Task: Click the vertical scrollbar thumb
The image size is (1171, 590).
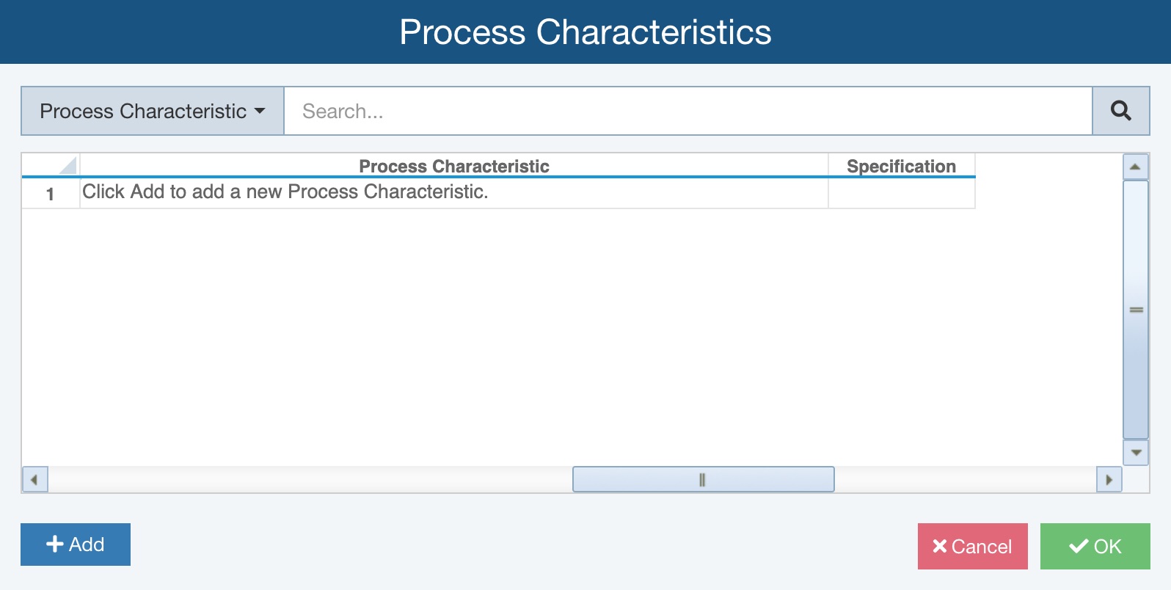Action: pos(1136,309)
